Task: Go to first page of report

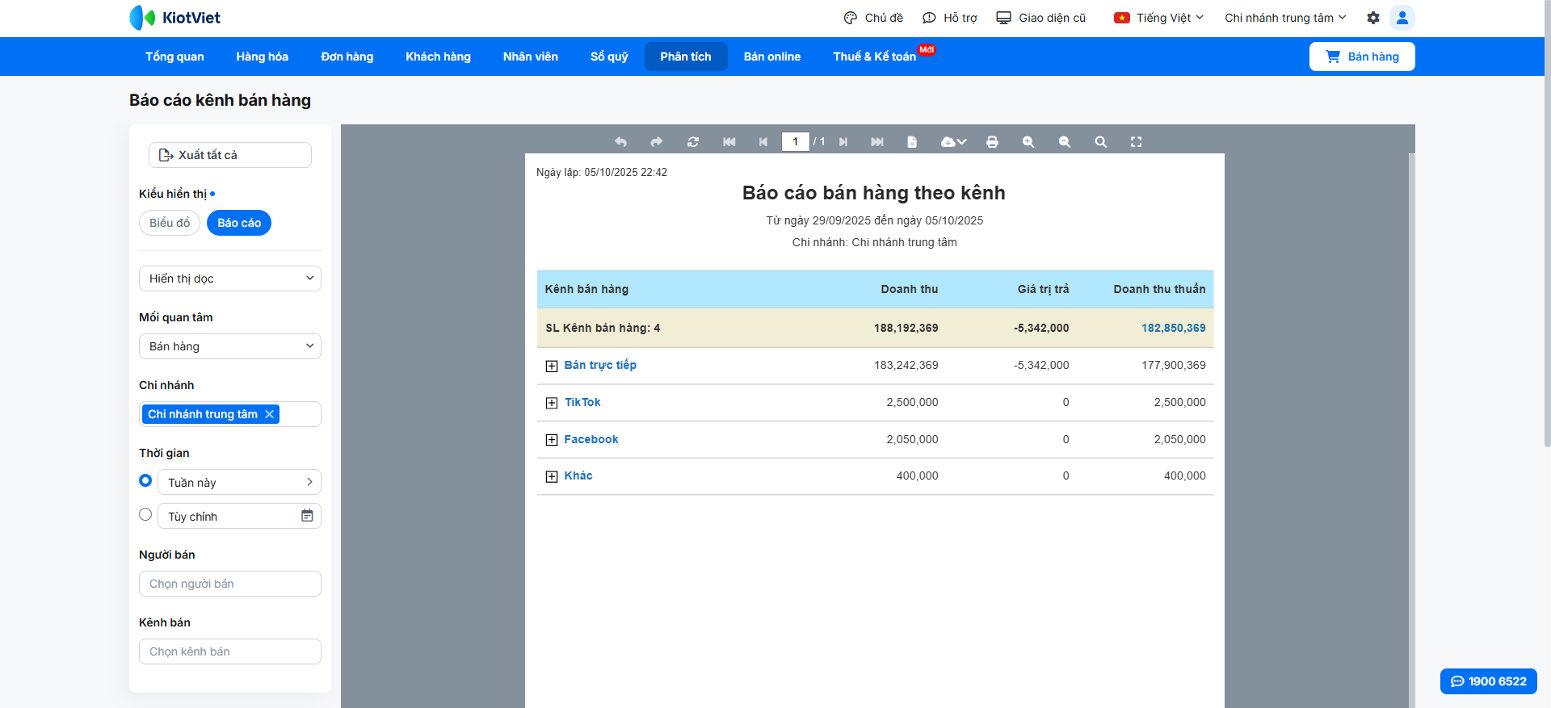Action: 729,142
